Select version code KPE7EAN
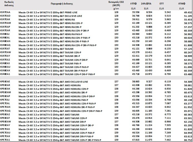Viewport: 193px width, 142px height. point(5,107)
